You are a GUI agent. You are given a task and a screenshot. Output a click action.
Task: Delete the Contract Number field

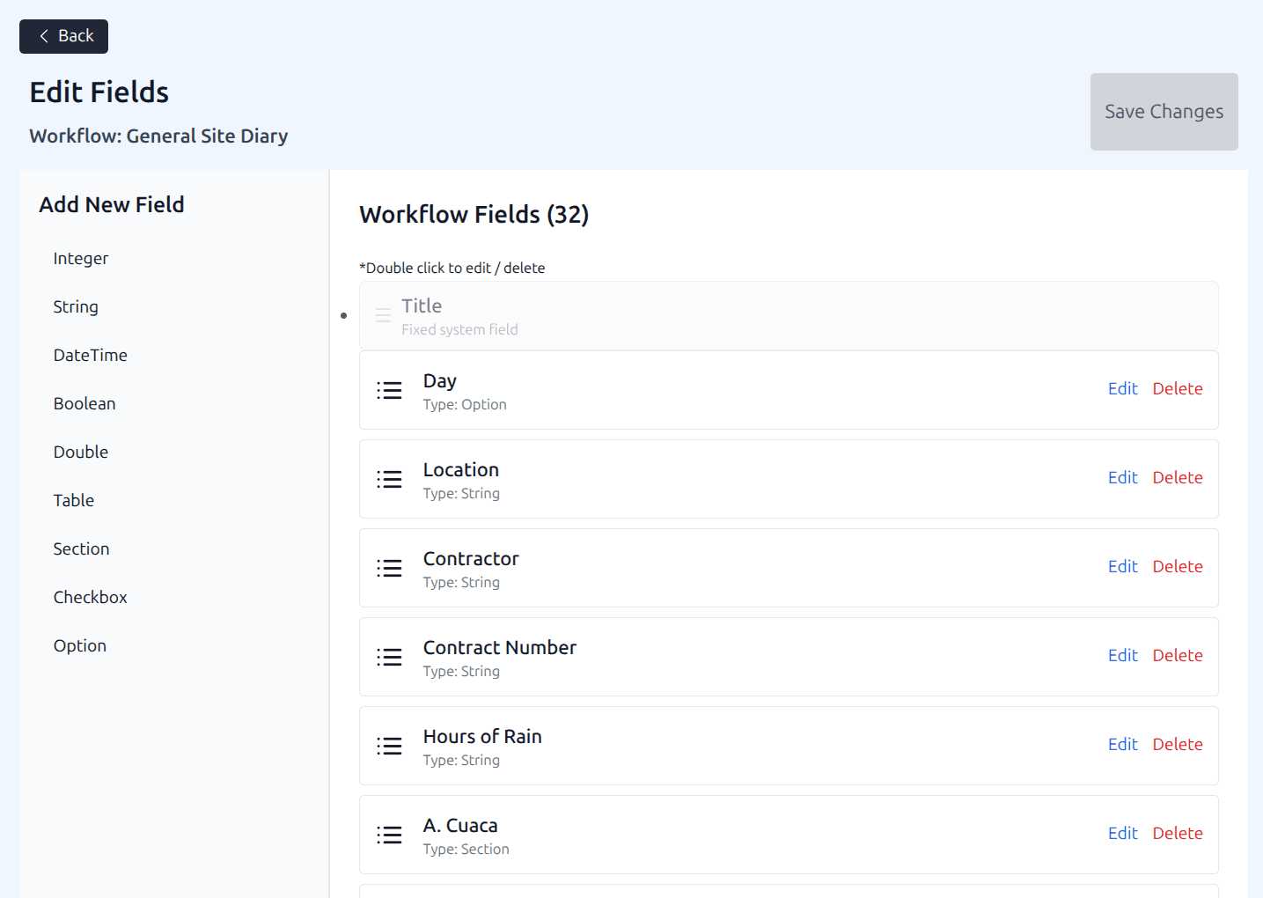pos(1178,656)
